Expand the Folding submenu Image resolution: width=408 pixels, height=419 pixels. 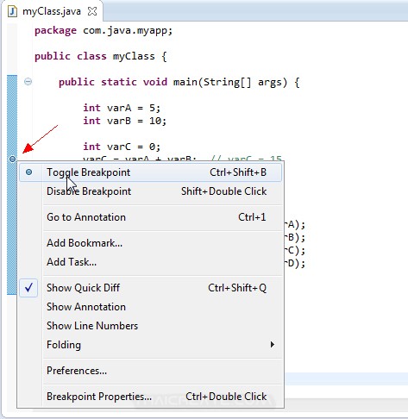150,345
